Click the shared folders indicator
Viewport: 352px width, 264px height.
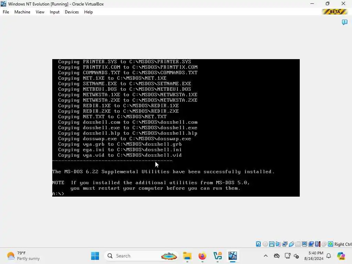coord(298,244)
